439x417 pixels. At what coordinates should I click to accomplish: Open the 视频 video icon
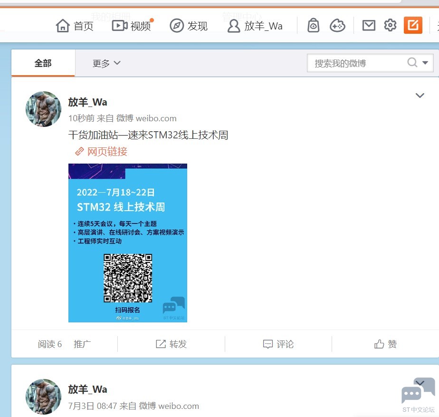pyautogui.click(x=120, y=26)
